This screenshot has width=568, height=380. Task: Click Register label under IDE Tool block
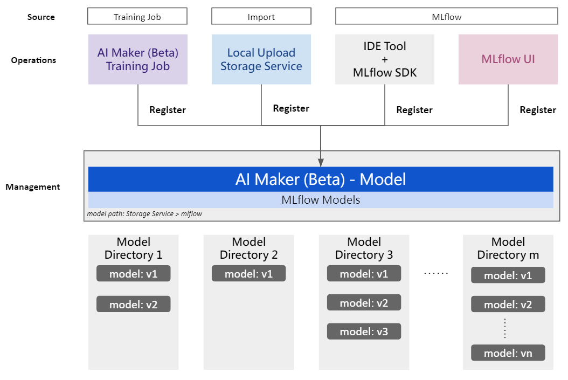point(414,110)
